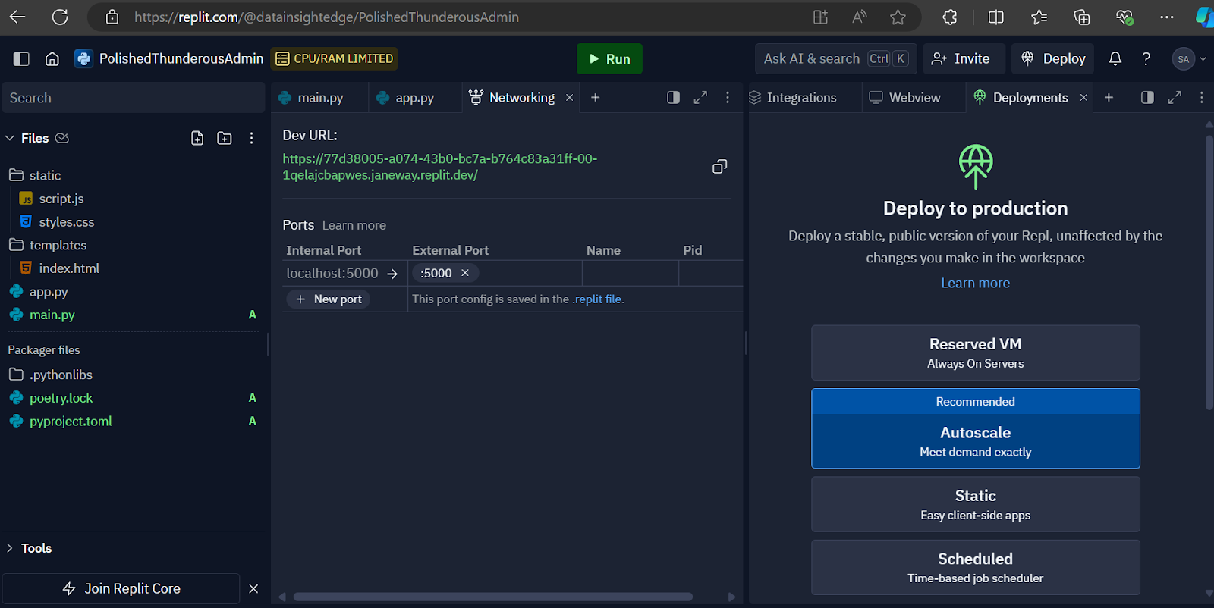1214x608 pixels.
Task: Click Join Replit Core
Action: point(121,588)
